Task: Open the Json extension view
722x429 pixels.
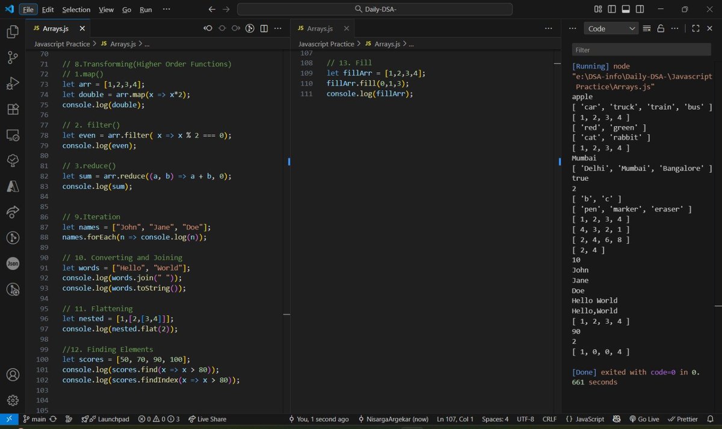Action: pos(13,264)
